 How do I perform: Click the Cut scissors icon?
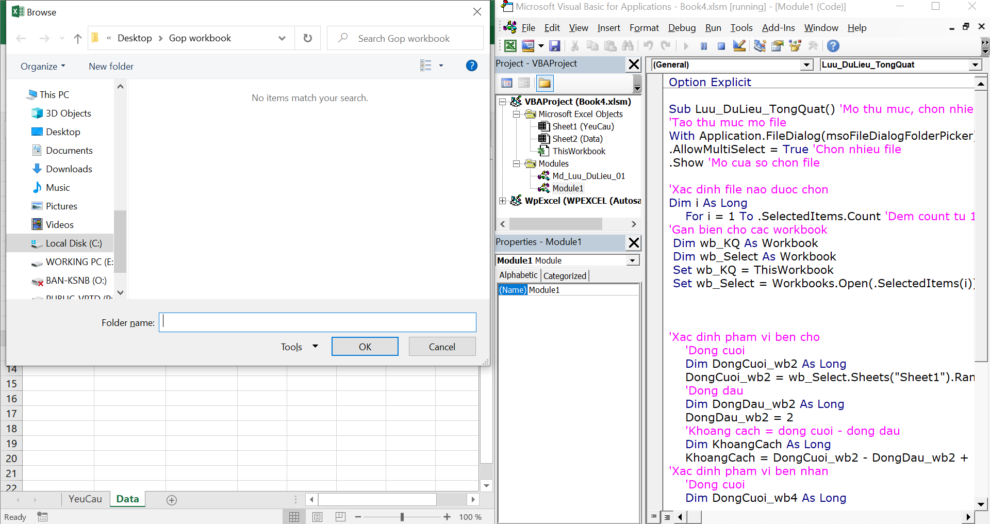(x=574, y=46)
